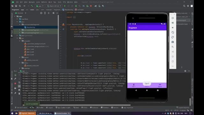
Task: Switch to the Logcat tool window tab
Action: click(49, 108)
